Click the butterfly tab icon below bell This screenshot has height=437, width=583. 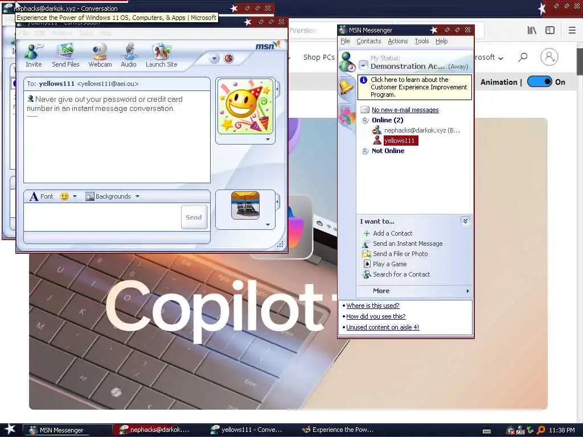pyautogui.click(x=347, y=115)
